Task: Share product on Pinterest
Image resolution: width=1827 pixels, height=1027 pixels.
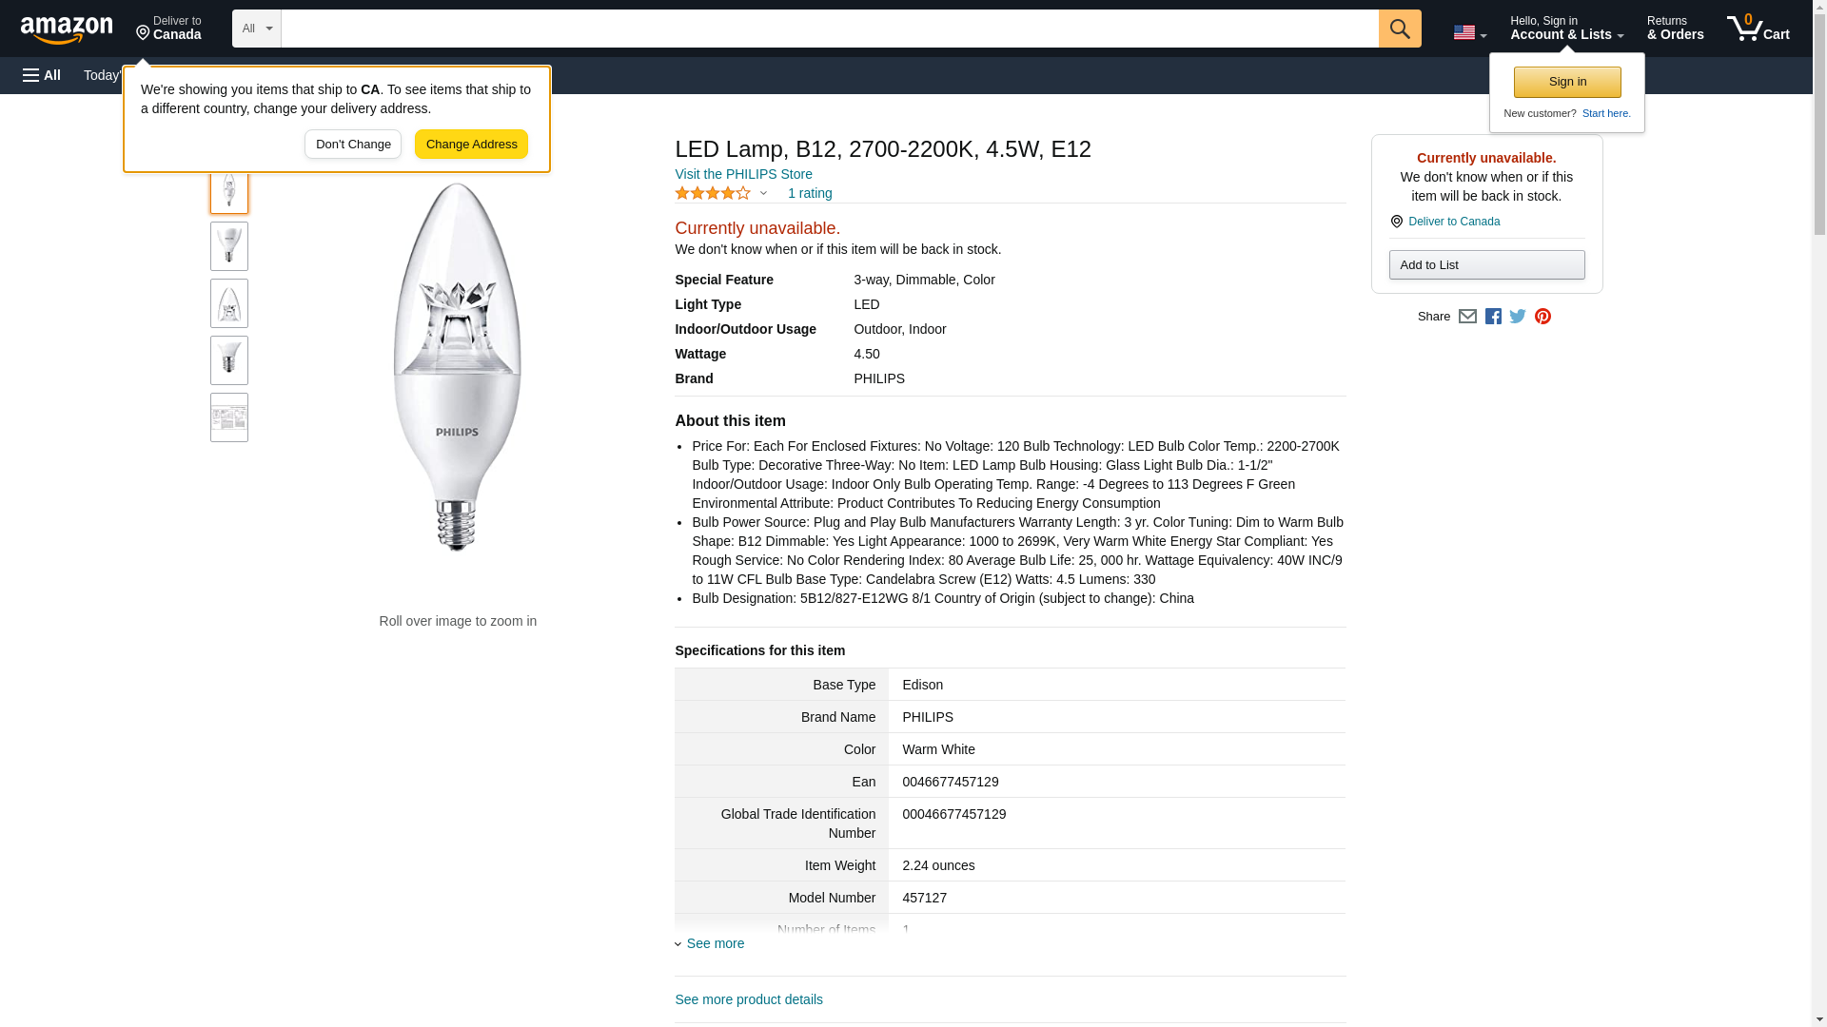Action: [x=1542, y=317]
